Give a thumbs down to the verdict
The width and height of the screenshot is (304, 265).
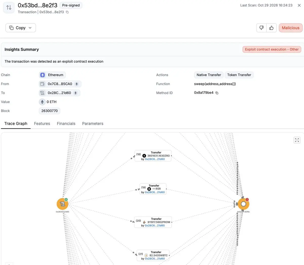[x=261, y=28]
